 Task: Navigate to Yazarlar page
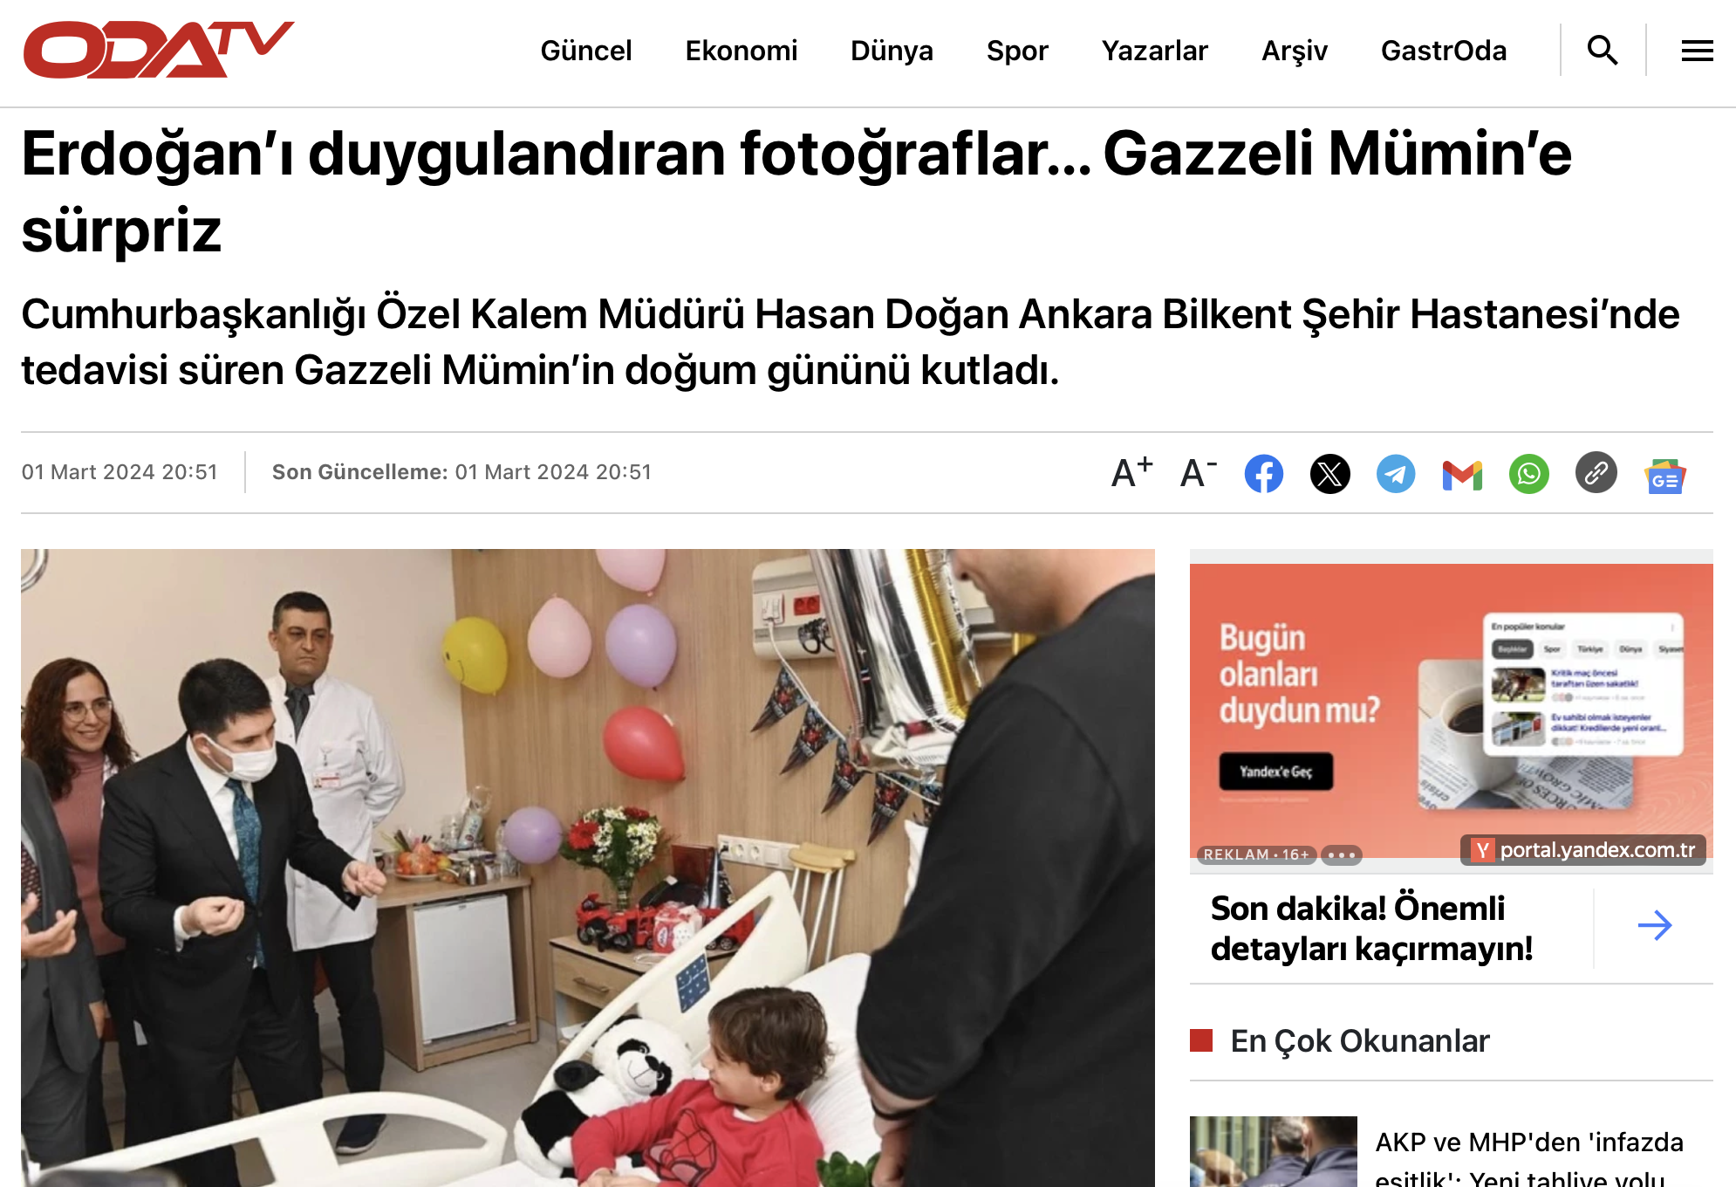1154,51
